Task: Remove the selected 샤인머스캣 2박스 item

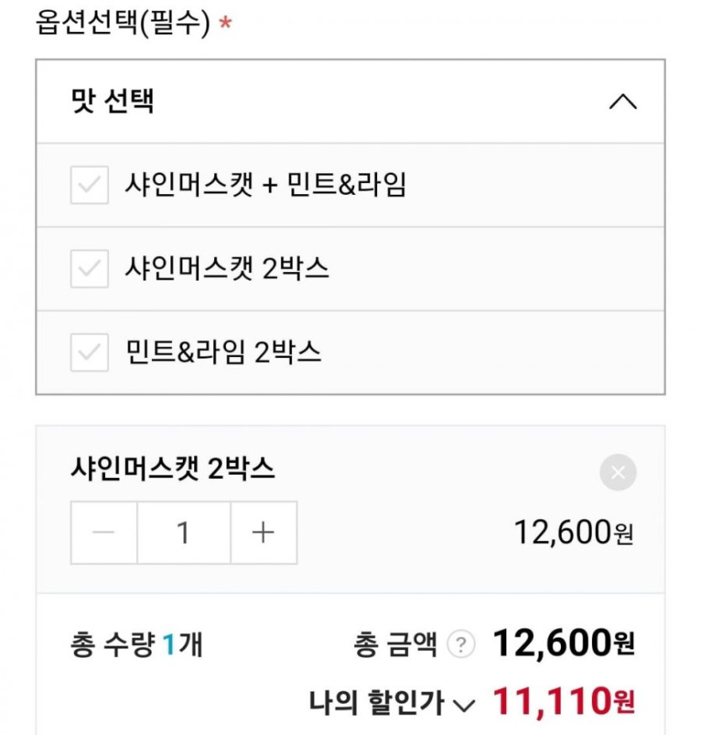Action: coord(618,473)
